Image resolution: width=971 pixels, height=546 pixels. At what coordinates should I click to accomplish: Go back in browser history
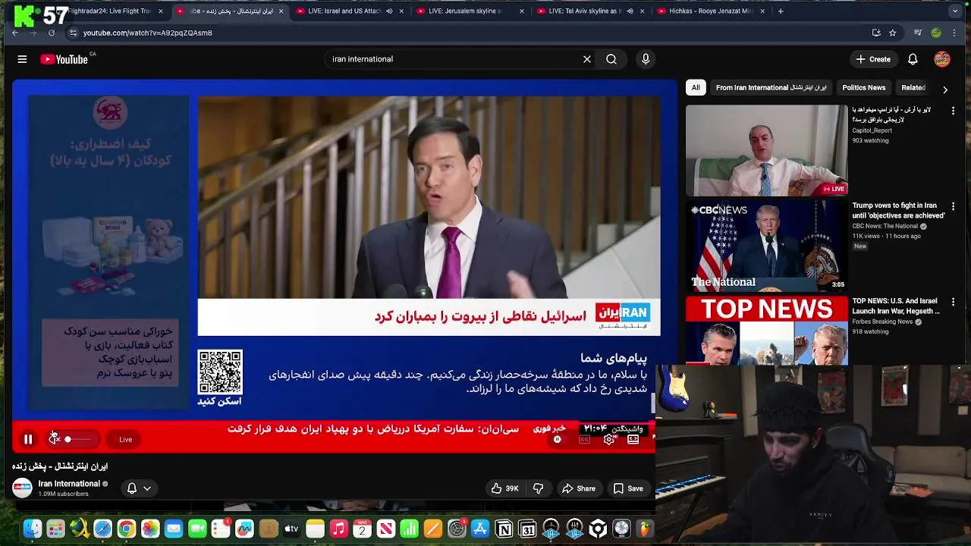point(15,33)
